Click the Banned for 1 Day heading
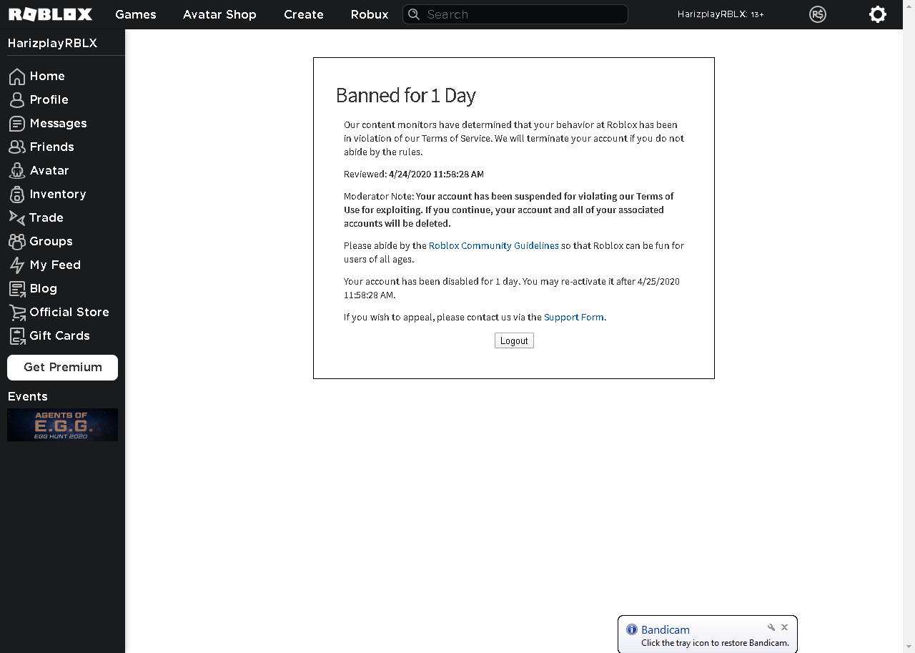 [x=406, y=96]
